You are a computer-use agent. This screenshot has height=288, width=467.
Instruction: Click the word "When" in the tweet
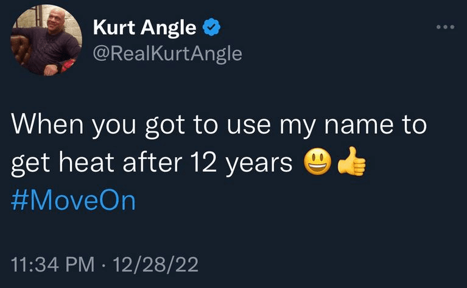pyautogui.click(x=46, y=128)
